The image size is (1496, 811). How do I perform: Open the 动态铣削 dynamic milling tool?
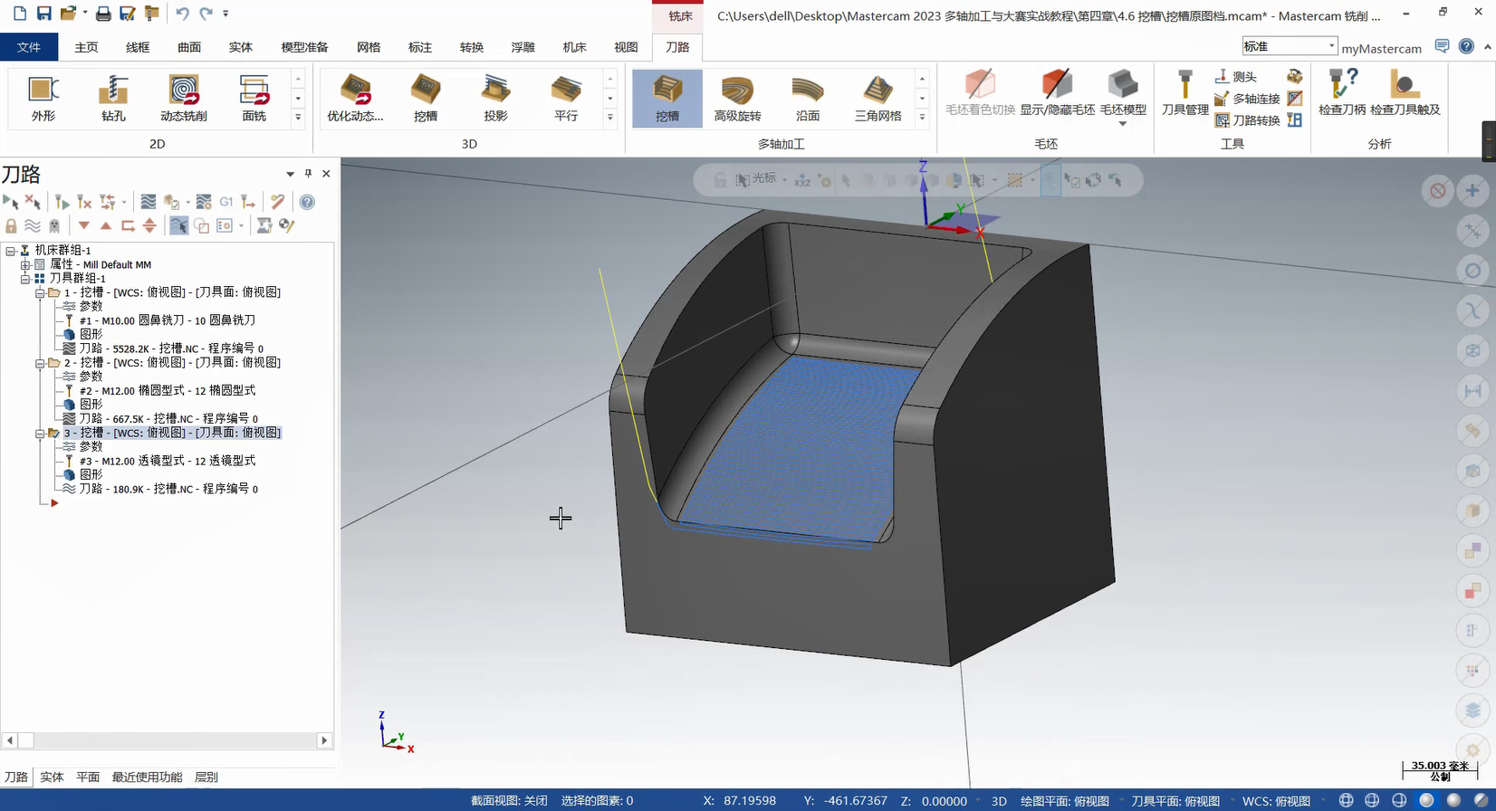(x=184, y=97)
